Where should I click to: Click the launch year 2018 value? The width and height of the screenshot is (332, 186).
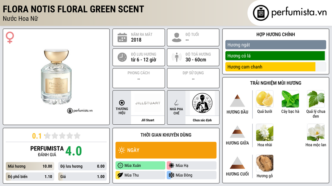(136, 40)
